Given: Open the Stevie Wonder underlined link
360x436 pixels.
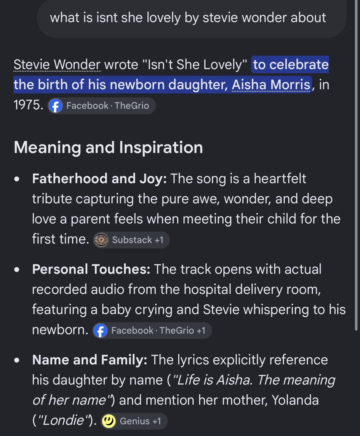Looking at the screenshot, I should pos(57,65).
